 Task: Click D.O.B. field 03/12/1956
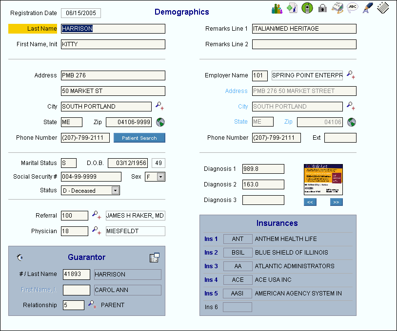tap(128, 163)
